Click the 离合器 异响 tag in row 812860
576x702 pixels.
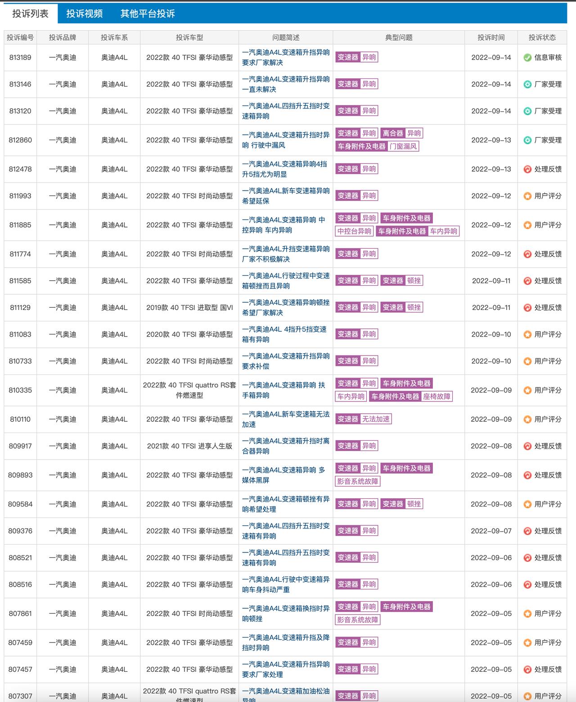tap(402, 133)
